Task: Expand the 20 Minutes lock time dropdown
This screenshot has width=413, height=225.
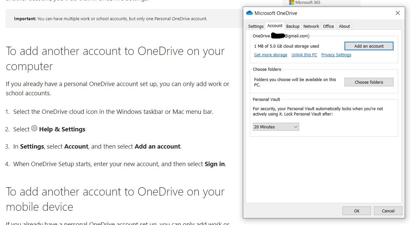Action: pyautogui.click(x=276, y=127)
